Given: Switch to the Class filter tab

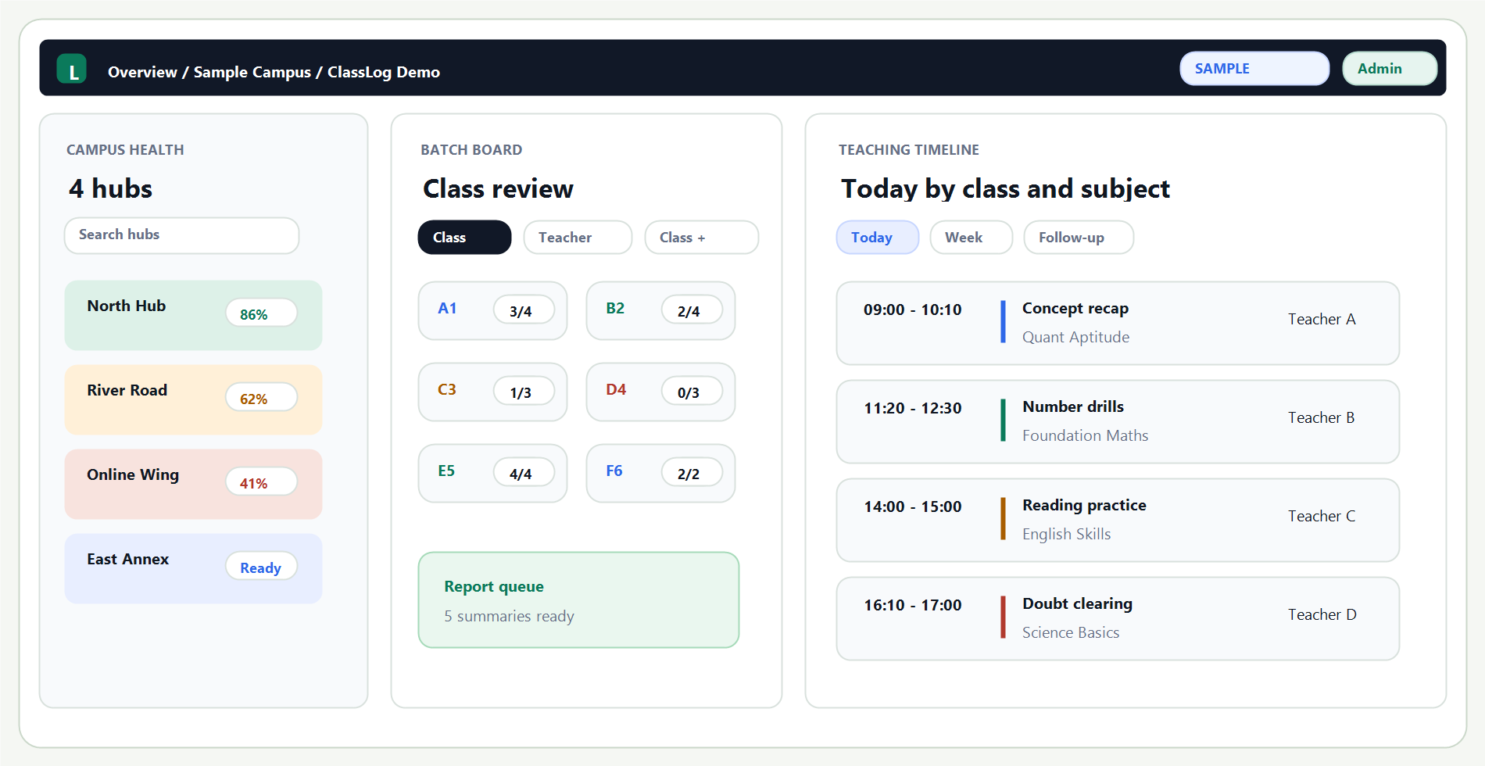Looking at the screenshot, I should tap(464, 237).
